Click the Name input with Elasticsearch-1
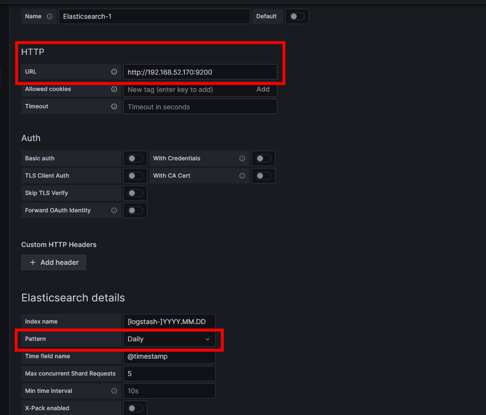The width and height of the screenshot is (486, 415). point(154,16)
